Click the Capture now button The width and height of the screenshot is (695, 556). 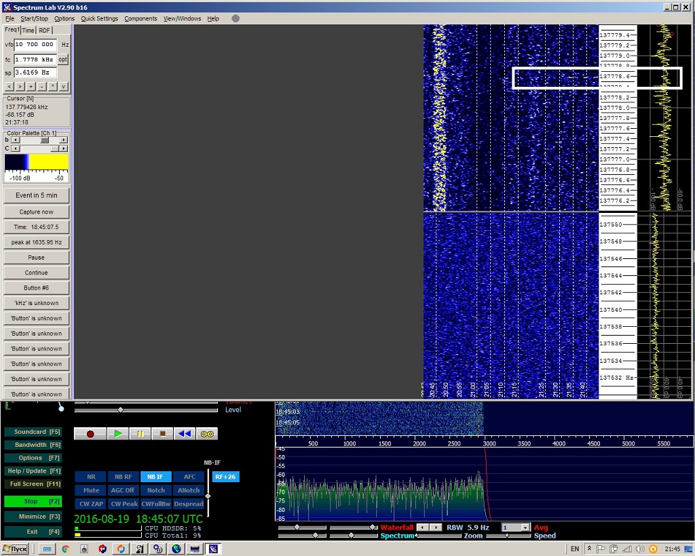(37, 212)
